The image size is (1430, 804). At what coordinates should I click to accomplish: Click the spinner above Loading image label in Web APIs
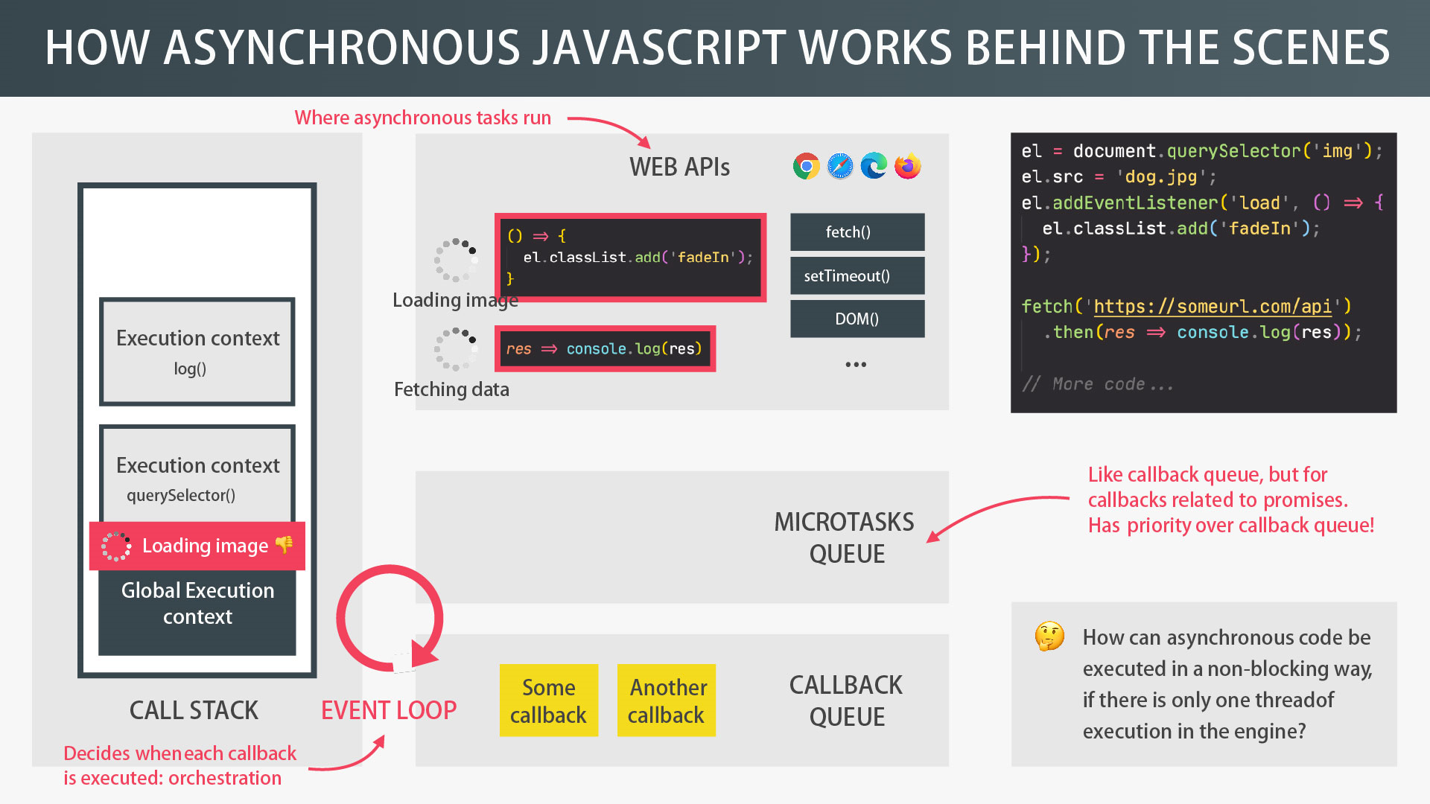point(455,260)
